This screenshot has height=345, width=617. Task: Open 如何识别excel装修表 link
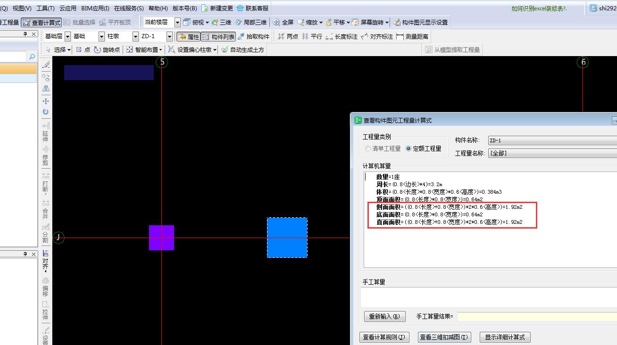[539, 8]
